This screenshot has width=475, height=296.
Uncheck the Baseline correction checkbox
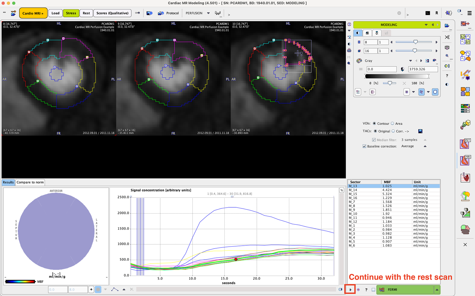coord(364,146)
